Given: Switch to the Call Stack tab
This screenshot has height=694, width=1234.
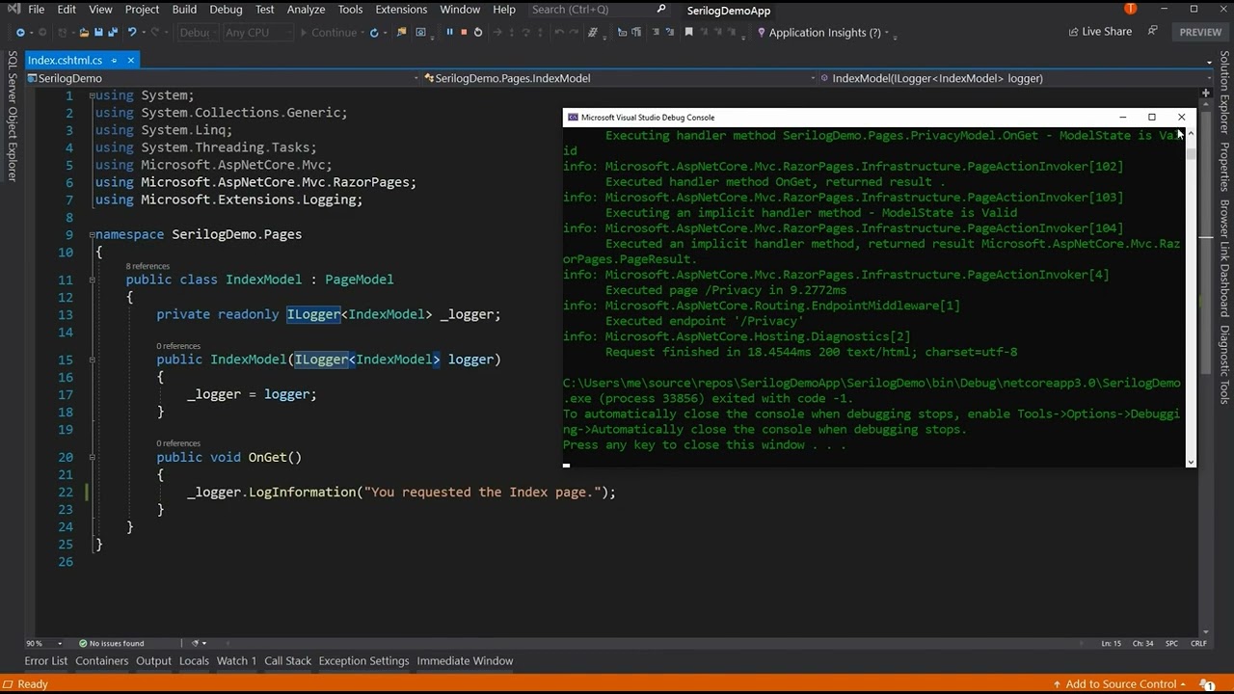Looking at the screenshot, I should [287, 661].
